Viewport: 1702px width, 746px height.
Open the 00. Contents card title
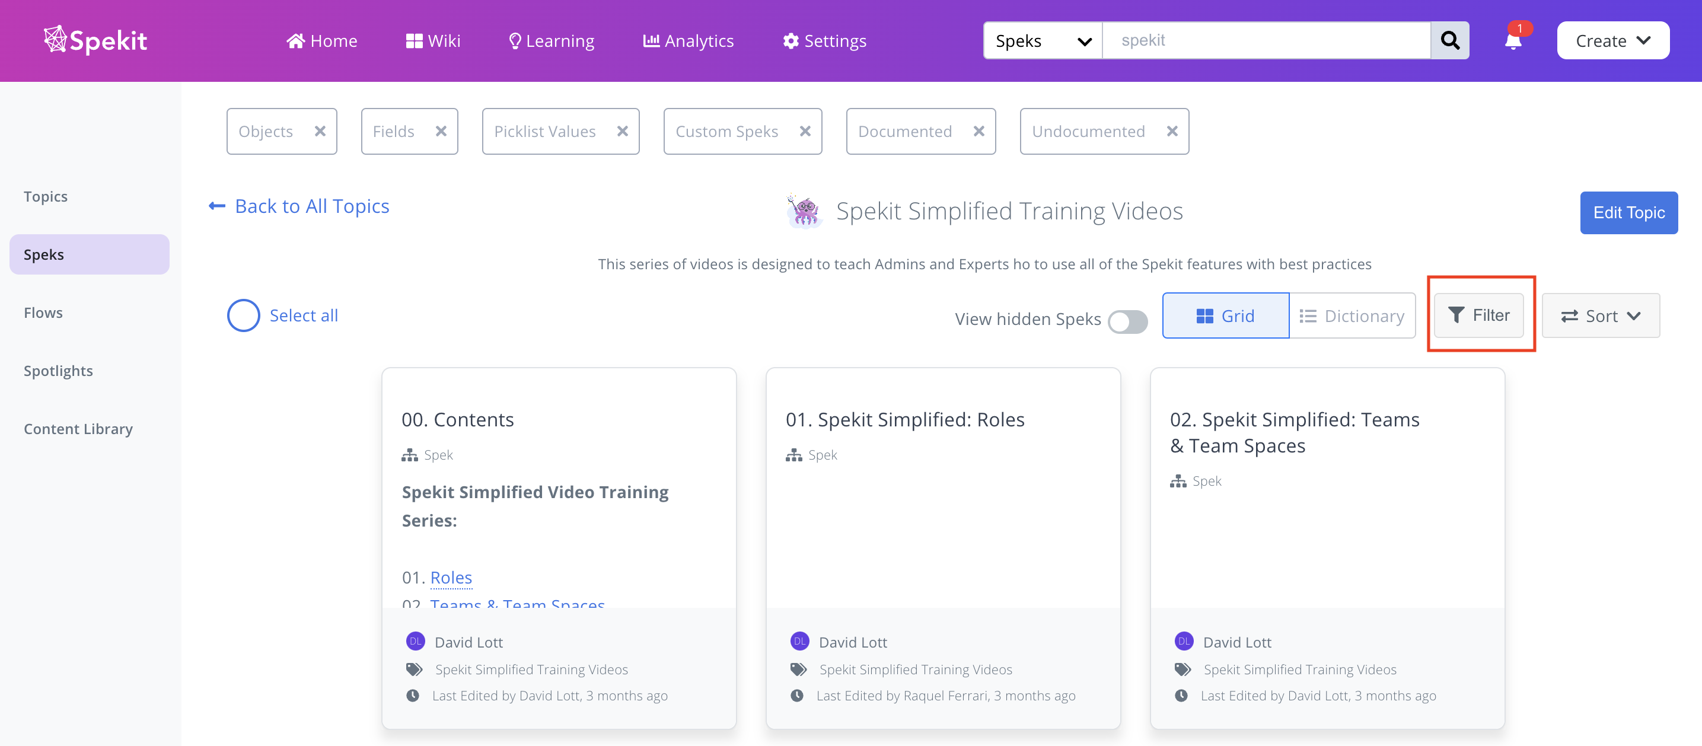(x=457, y=420)
